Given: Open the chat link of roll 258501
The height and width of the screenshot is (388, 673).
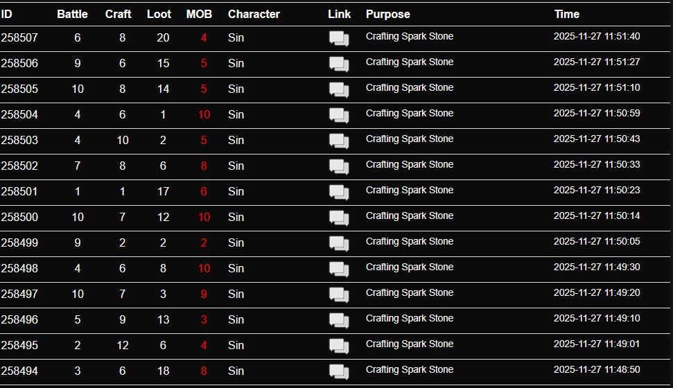Looking at the screenshot, I should [338, 193].
